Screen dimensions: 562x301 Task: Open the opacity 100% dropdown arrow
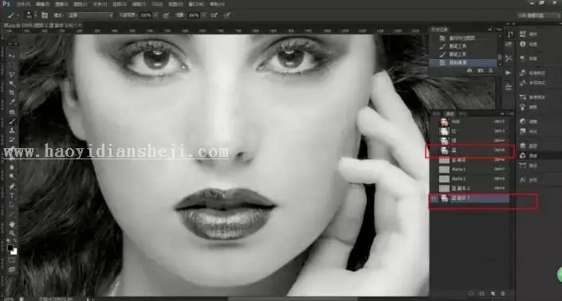coord(155,15)
